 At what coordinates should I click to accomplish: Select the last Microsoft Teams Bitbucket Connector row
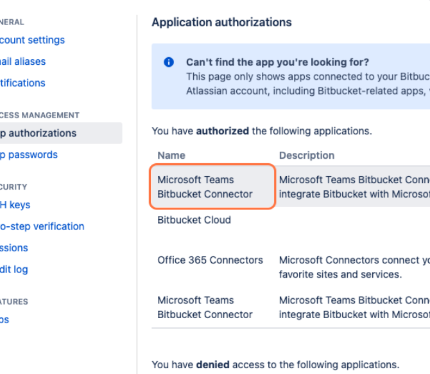pyautogui.click(x=205, y=307)
